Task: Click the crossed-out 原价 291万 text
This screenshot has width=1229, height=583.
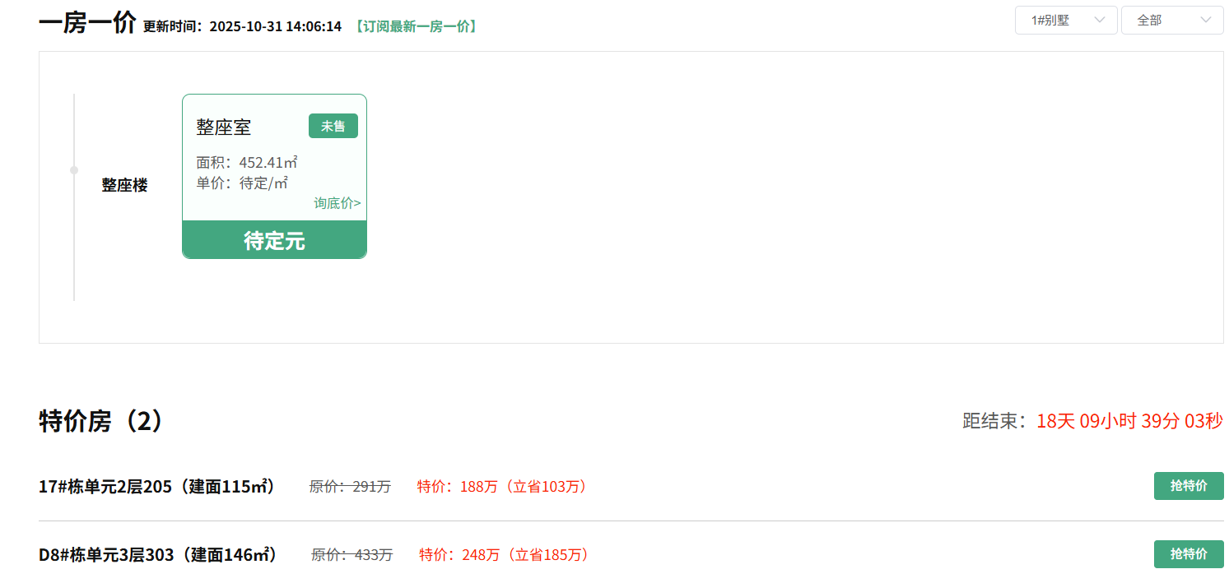Action: (350, 487)
